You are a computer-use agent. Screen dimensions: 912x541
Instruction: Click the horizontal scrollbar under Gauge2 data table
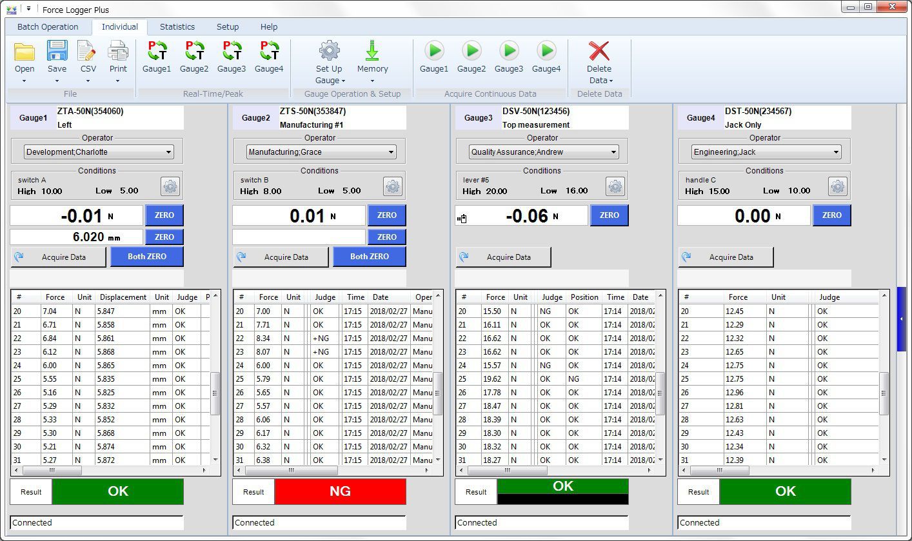click(290, 471)
